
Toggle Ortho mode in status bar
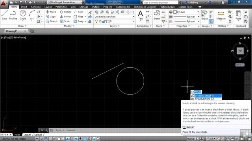coord(50,139)
